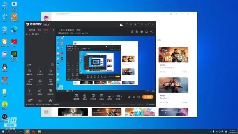Click the chat bubble icon in the title bar
Screen dimensions: 238x134
point(131,24)
